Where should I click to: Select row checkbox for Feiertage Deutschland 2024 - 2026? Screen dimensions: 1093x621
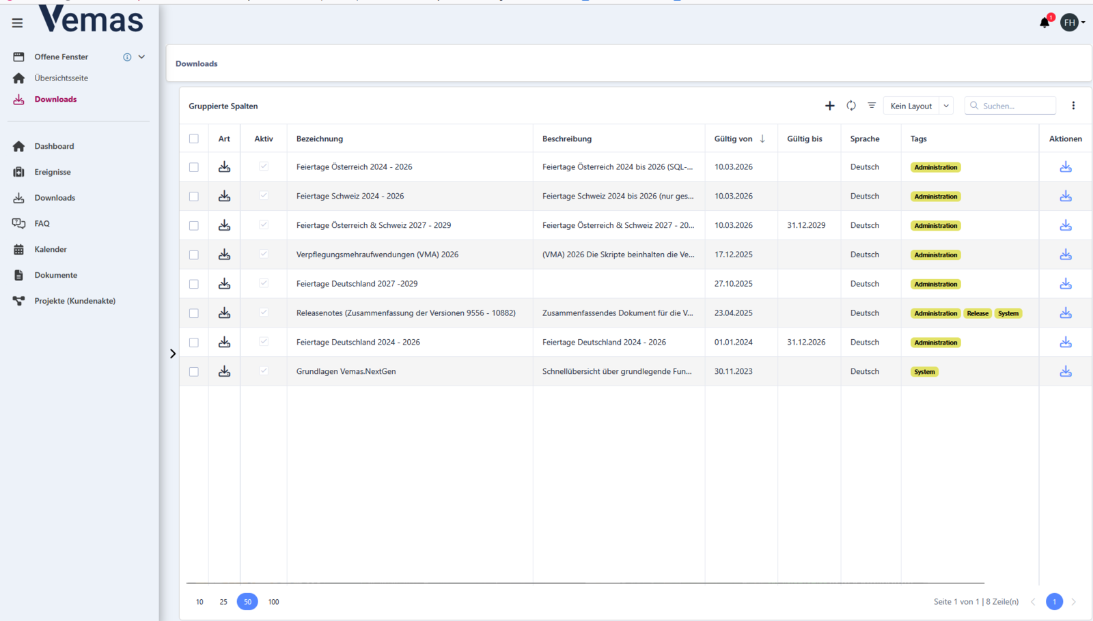194,343
